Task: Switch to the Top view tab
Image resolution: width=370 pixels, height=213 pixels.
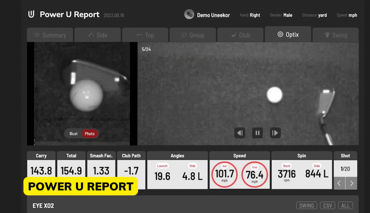Action: (x=145, y=35)
